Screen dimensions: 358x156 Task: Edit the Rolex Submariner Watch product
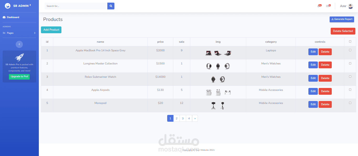coord(313,78)
